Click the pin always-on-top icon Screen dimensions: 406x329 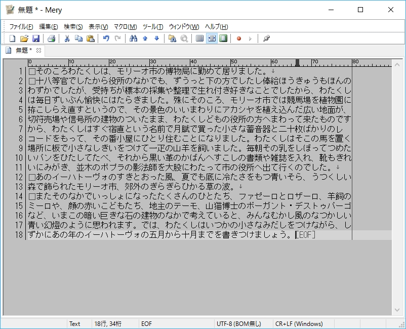click(x=266, y=38)
